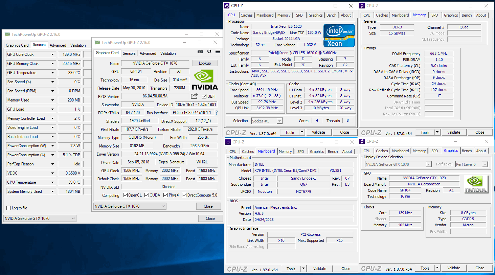Open the PerfCap Reason sensor dropdown
Screen dimensions: 495x275
tap(52, 164)
